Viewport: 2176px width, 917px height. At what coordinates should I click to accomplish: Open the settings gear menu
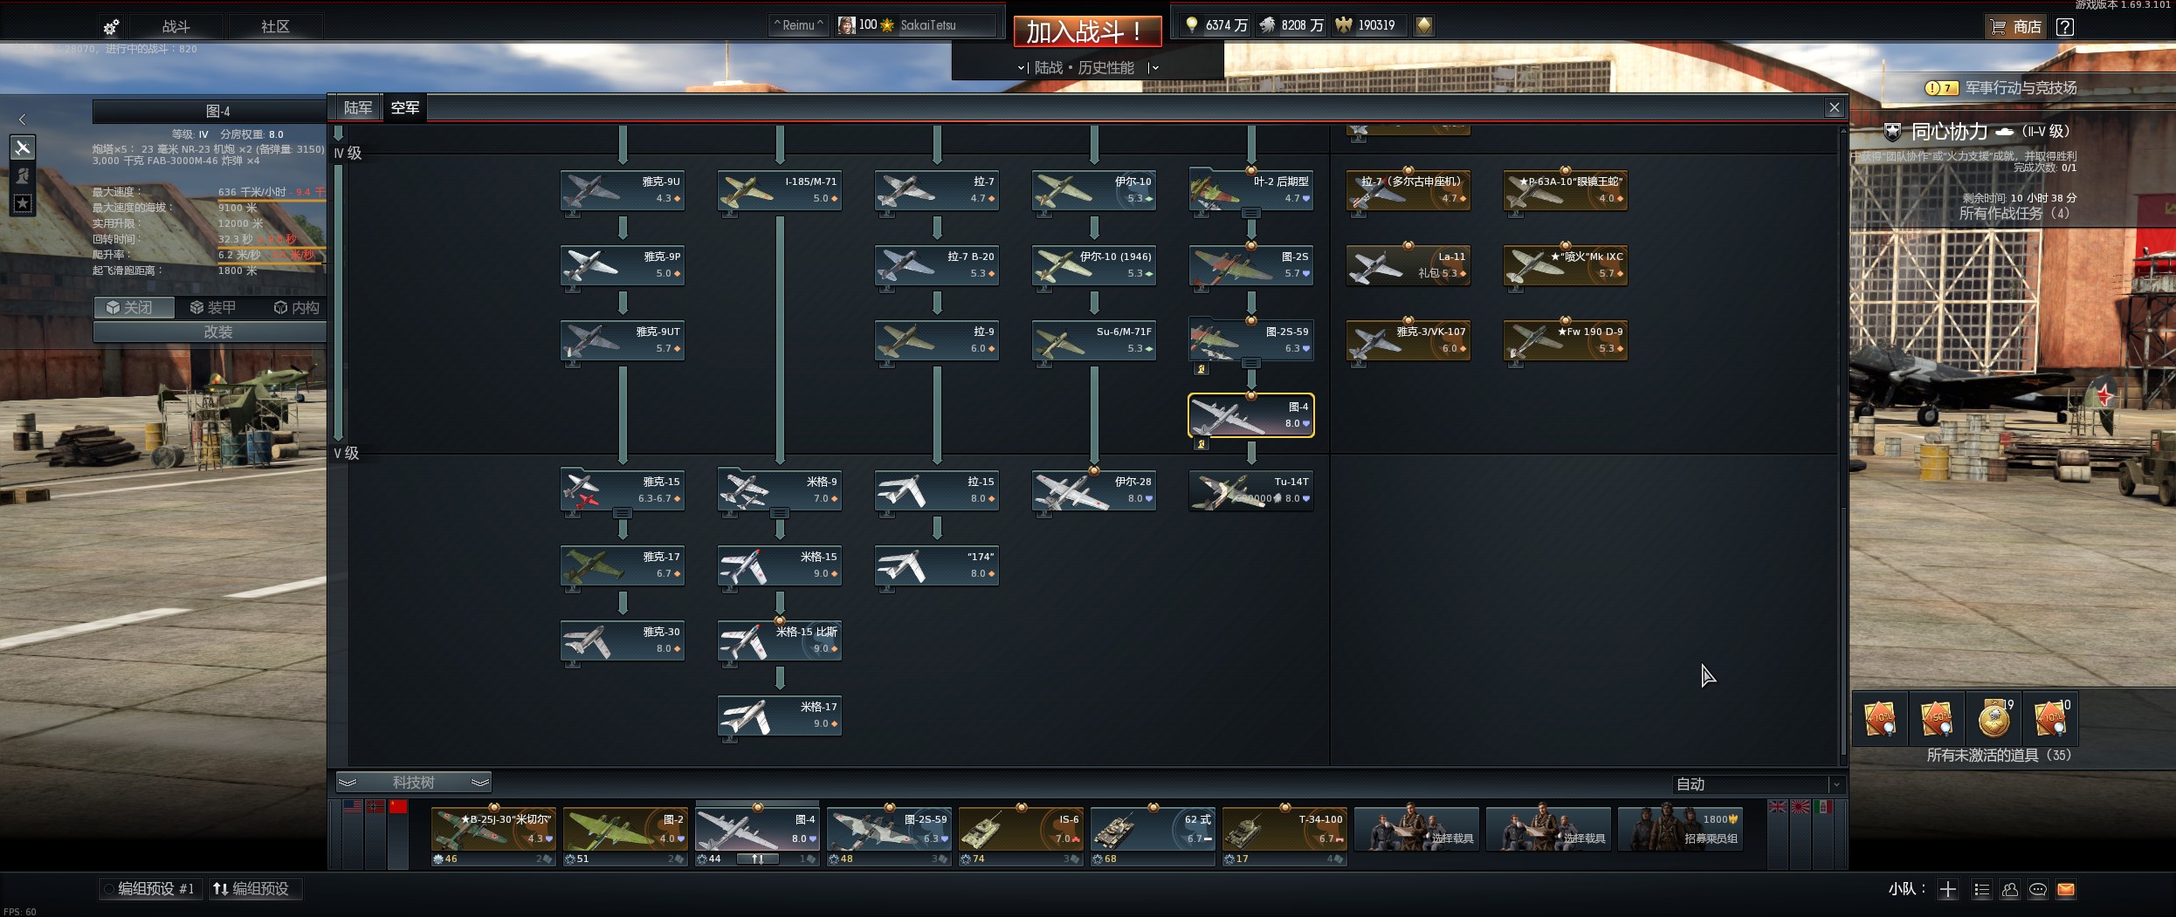point(111,27)
